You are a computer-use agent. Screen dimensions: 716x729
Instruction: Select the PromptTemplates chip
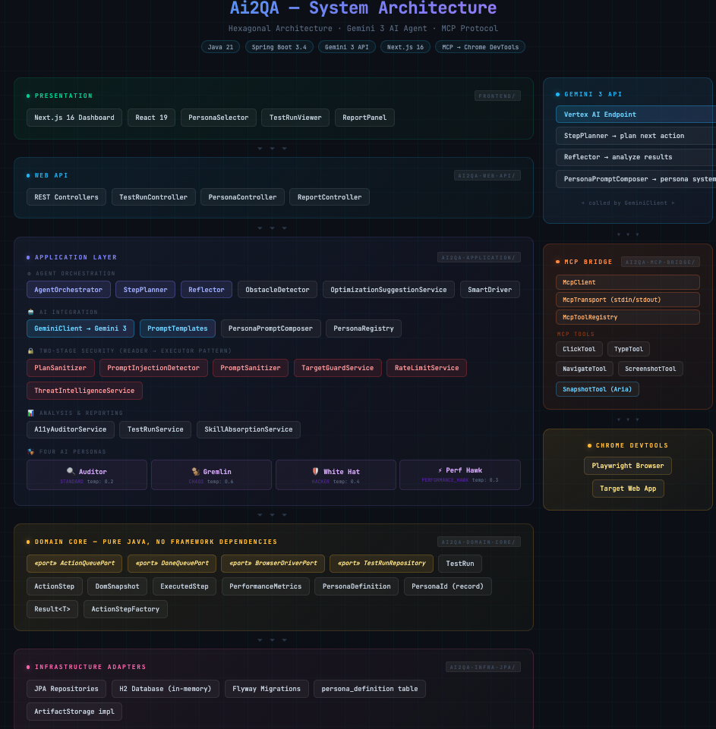[x=177, y=328]
